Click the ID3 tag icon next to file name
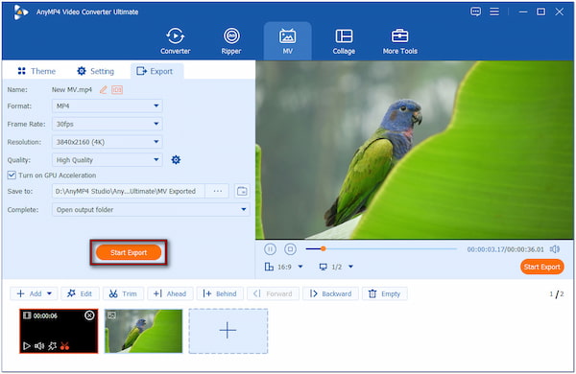The height and width of the screenshot is (374, 576). (117, 89)
